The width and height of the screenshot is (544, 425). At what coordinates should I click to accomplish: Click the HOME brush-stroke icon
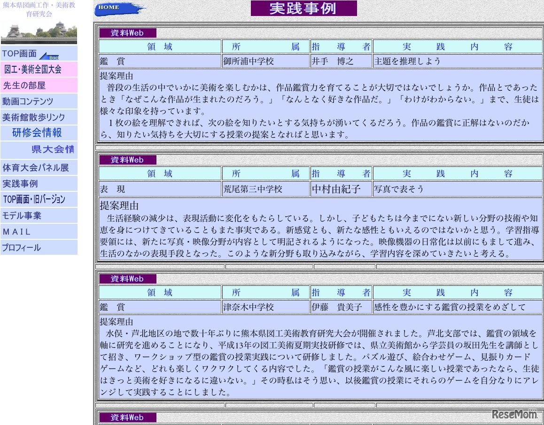(x=120, y=8)
